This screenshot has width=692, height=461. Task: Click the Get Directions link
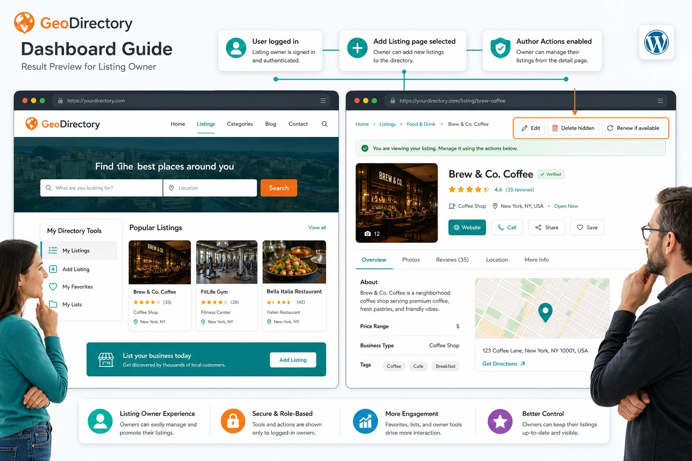(504, 364)
